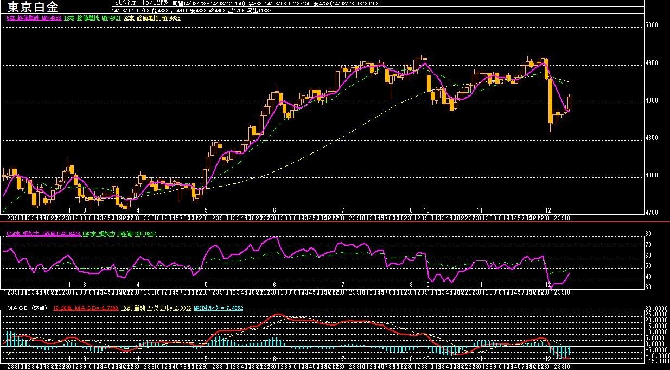Click date marker 10 in RSI panel
670x370 pixels.
click(427, 284)
